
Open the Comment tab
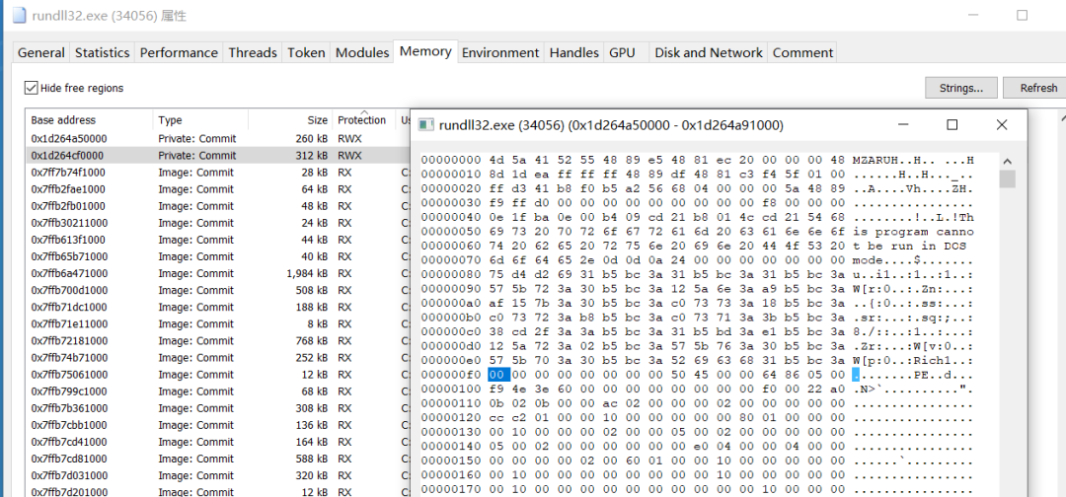[x=802, y=52]
